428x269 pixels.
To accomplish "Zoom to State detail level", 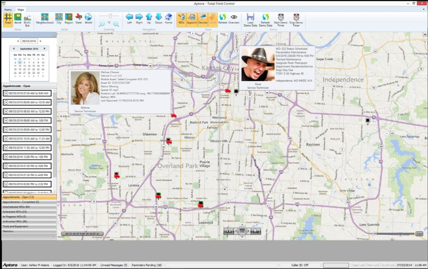I will pyautogui.click(x=78, y=19).
